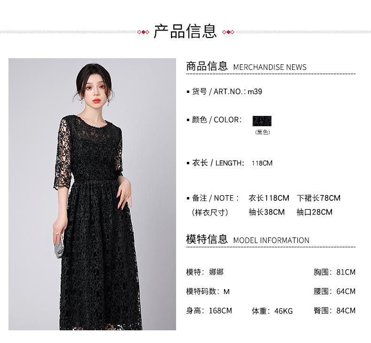Click the 袖口28CM measurement

[315, 212]
